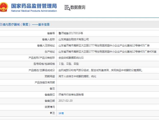Select product name 全自动核酸提取纯化仪
The width and height of the screenshot is (159, 120).
click(x=71, y=58)
